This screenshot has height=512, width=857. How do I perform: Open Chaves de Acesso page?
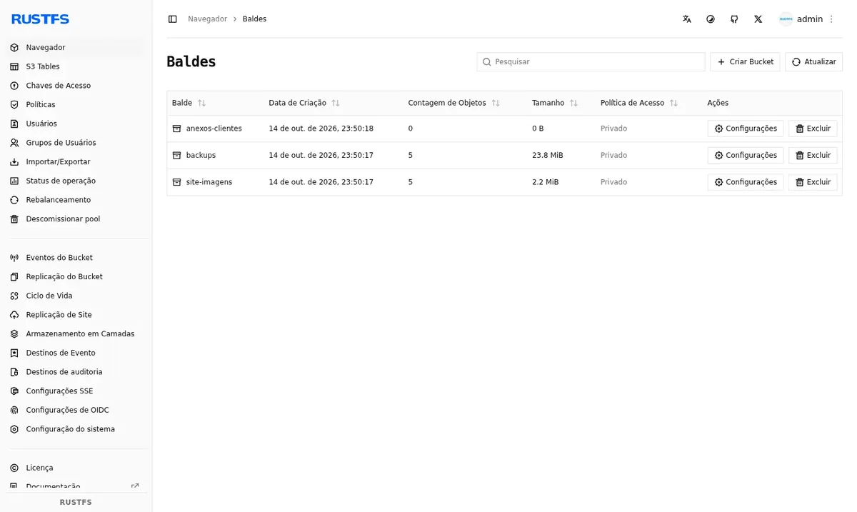pos(76,86)
